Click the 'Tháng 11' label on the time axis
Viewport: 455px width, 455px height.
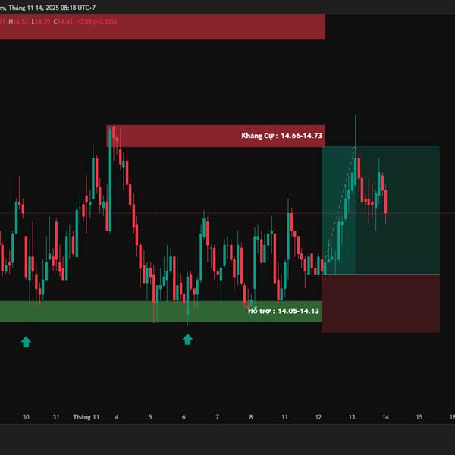[x=86, y=417]
